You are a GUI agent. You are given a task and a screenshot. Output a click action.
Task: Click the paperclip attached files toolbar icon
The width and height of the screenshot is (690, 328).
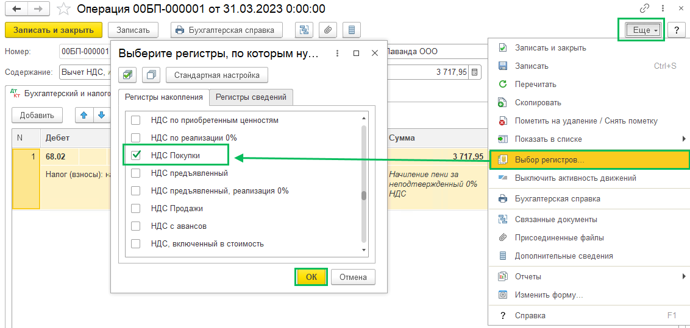point(328,30)
